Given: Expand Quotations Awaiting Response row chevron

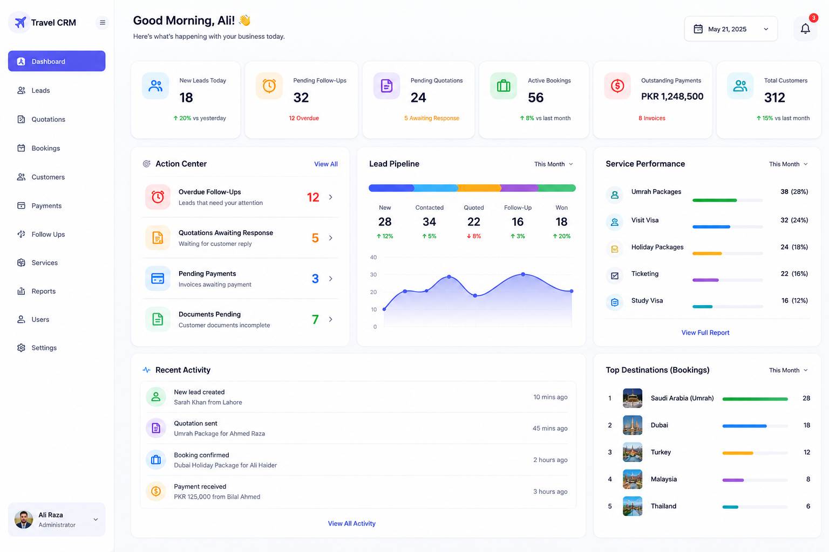Looking at the screenshot, I should (331, 238).
